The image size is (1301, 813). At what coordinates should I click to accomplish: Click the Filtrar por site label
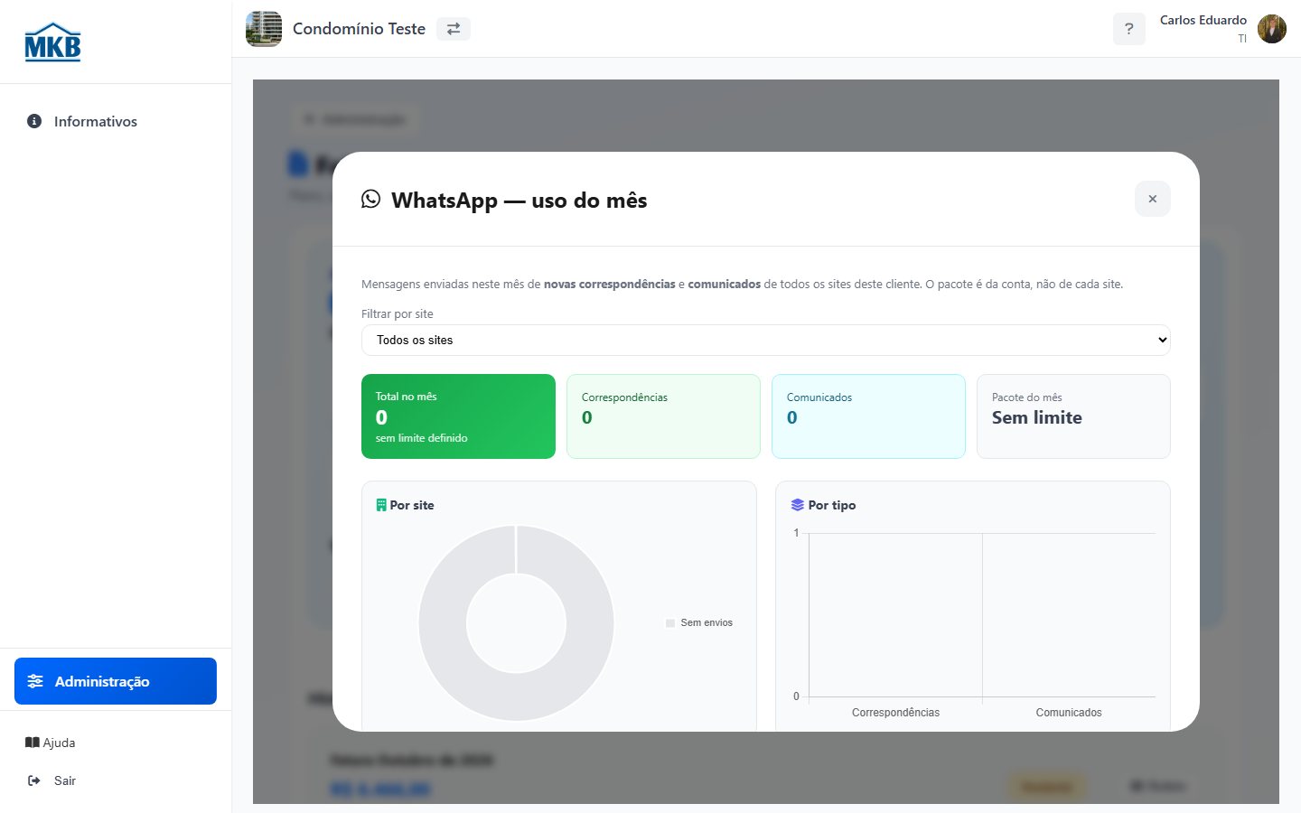click(x=398, y=313)
